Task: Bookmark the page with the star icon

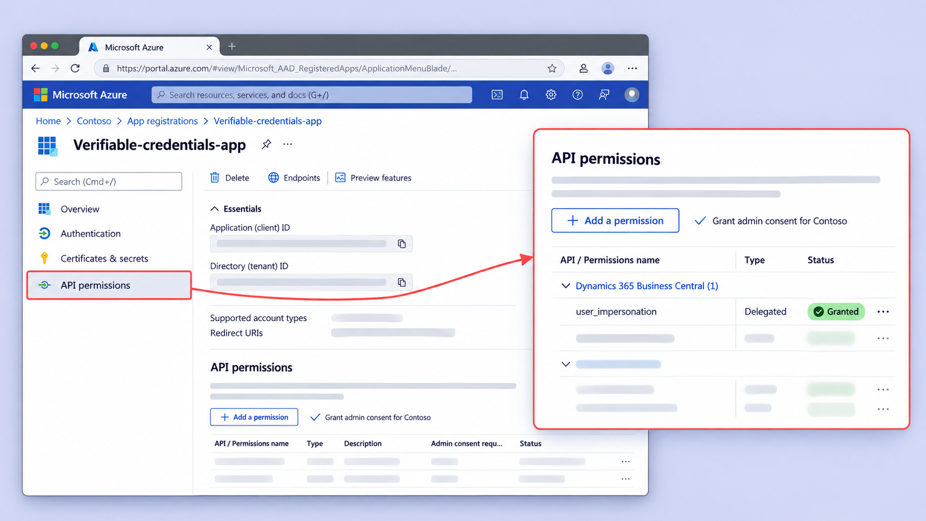Action: coord(552,68)
